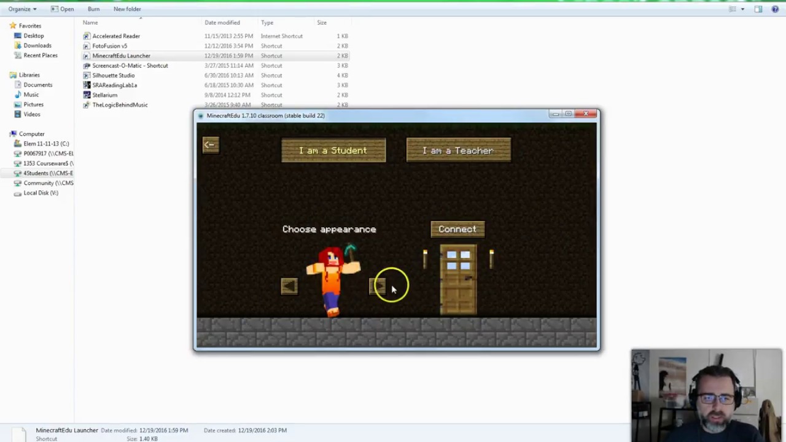Open Explorer help icon

click(x=775, y=9)
